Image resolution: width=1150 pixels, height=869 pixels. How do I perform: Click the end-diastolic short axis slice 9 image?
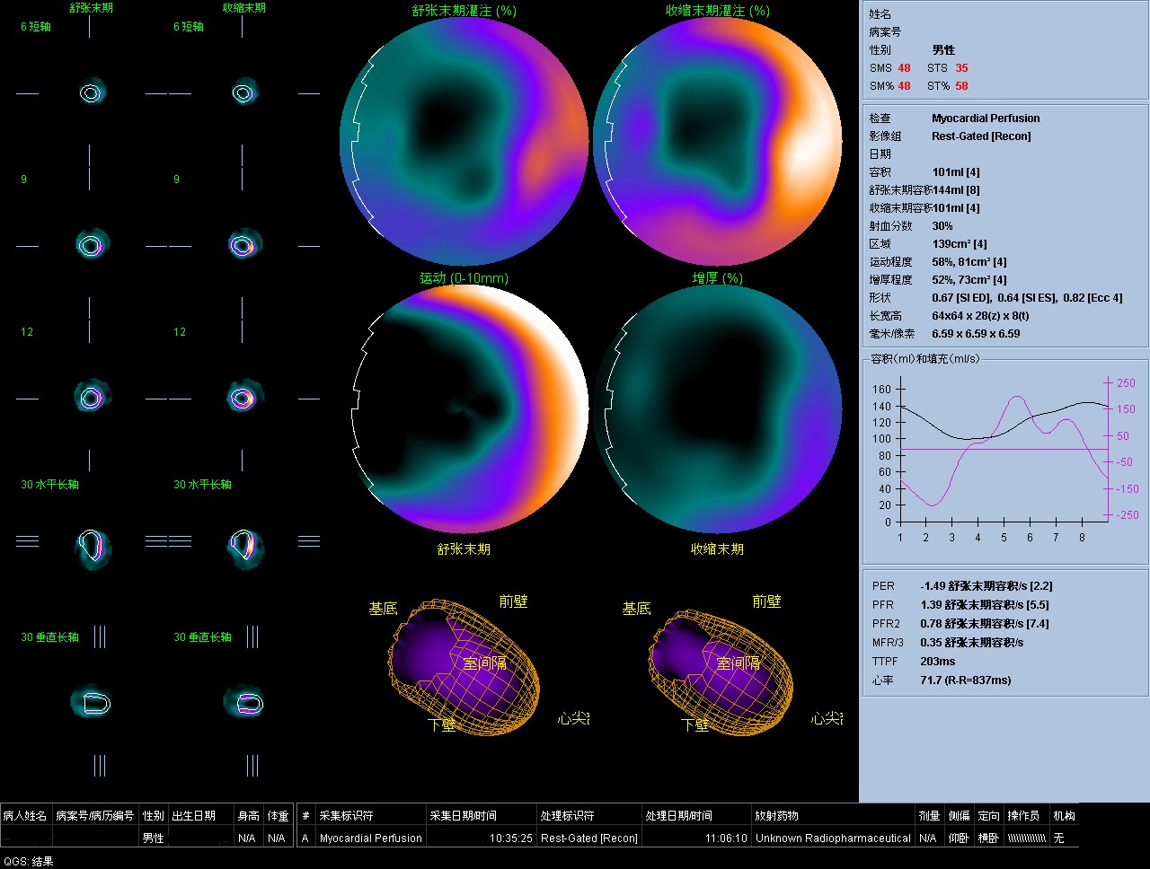point(91,245)
